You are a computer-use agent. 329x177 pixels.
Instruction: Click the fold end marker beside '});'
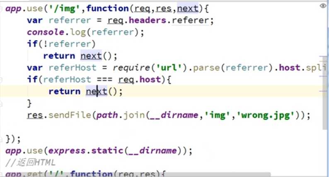point(1,139)
